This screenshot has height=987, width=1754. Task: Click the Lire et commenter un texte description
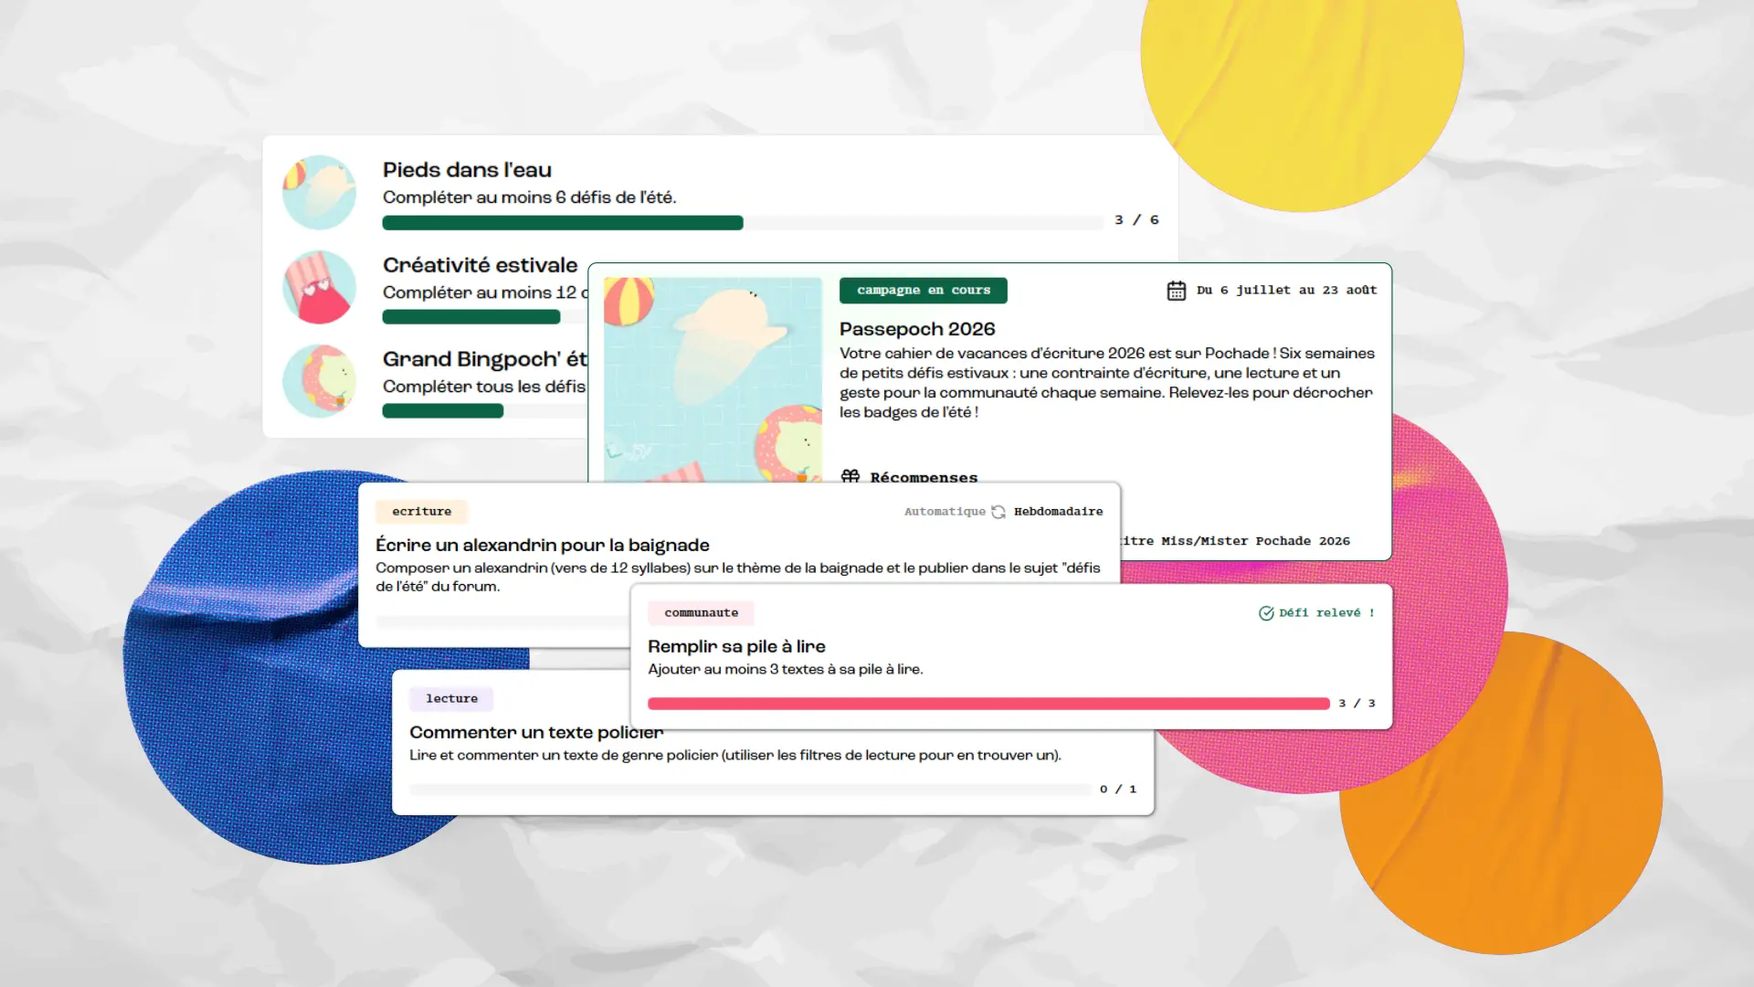point(735,756)
